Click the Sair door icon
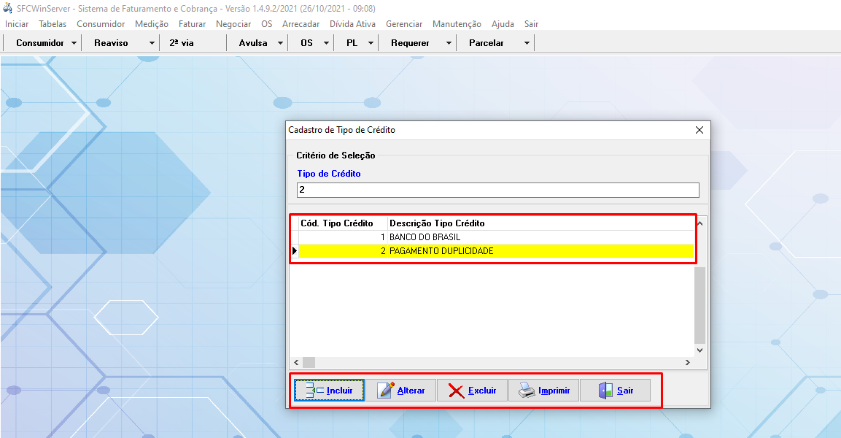Screen dimensions: 841x438 605,391
